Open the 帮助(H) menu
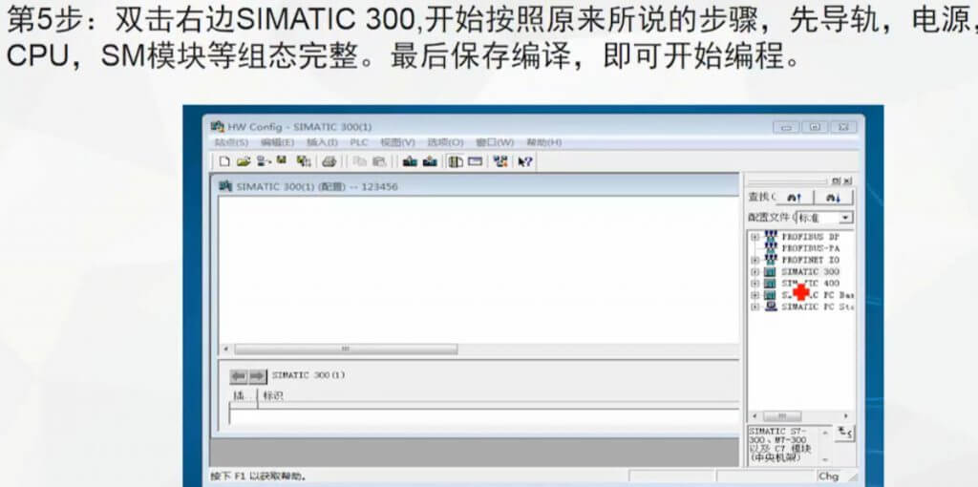 pyautogui.click(x=543, y=143)
